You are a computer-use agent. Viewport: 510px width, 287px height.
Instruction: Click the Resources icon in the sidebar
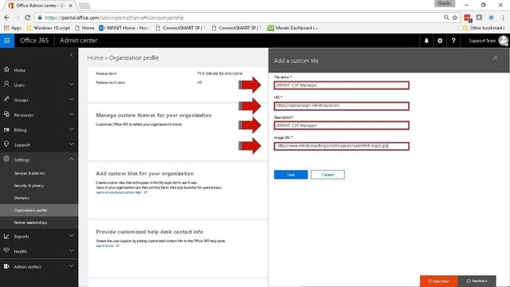[6, 114]
